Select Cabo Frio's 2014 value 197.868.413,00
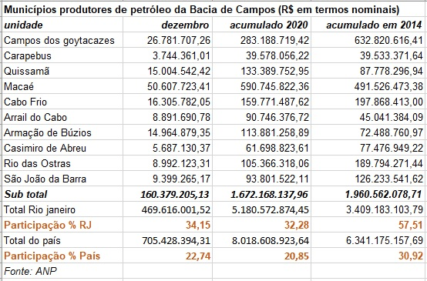Image resolution: width=427 pixels, height=281 pixels. (x=389, y=102)
